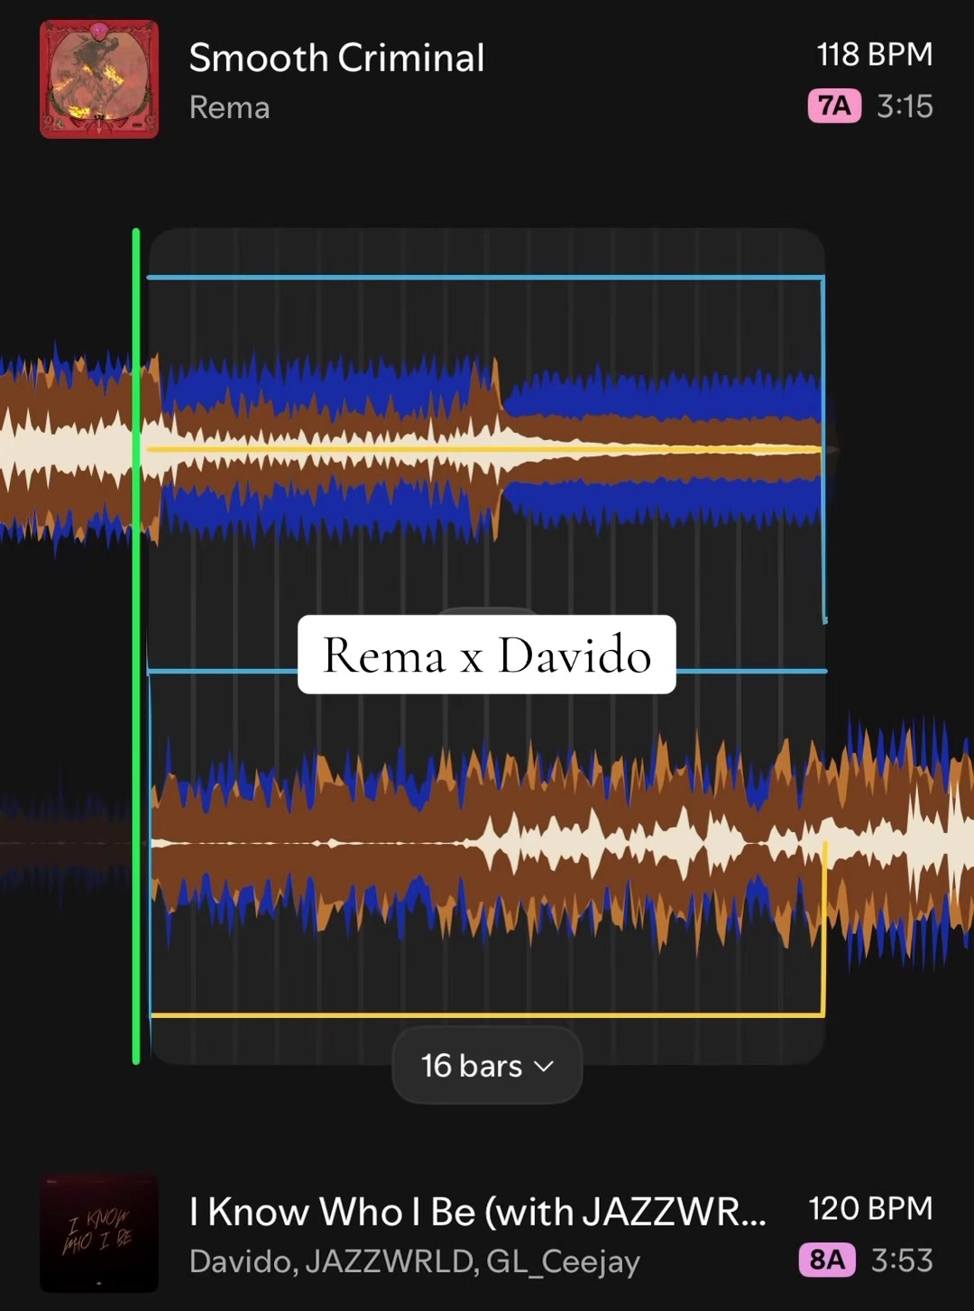Tap the 8A key badge
The width and height of the screenshot is (974, 1311).
tap(827, 1260)
